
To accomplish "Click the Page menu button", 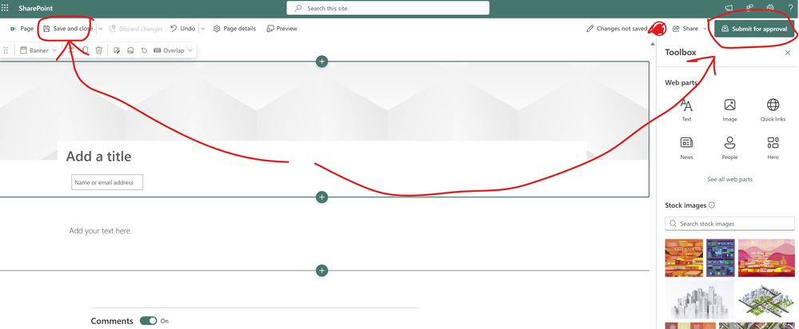I will [22, 29].
